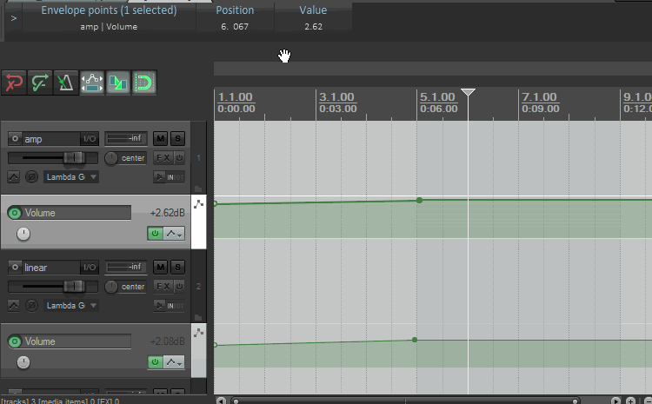652x404 pixels.
Task: Edit Position value 6. 067
Action: [x=235, y=27]
